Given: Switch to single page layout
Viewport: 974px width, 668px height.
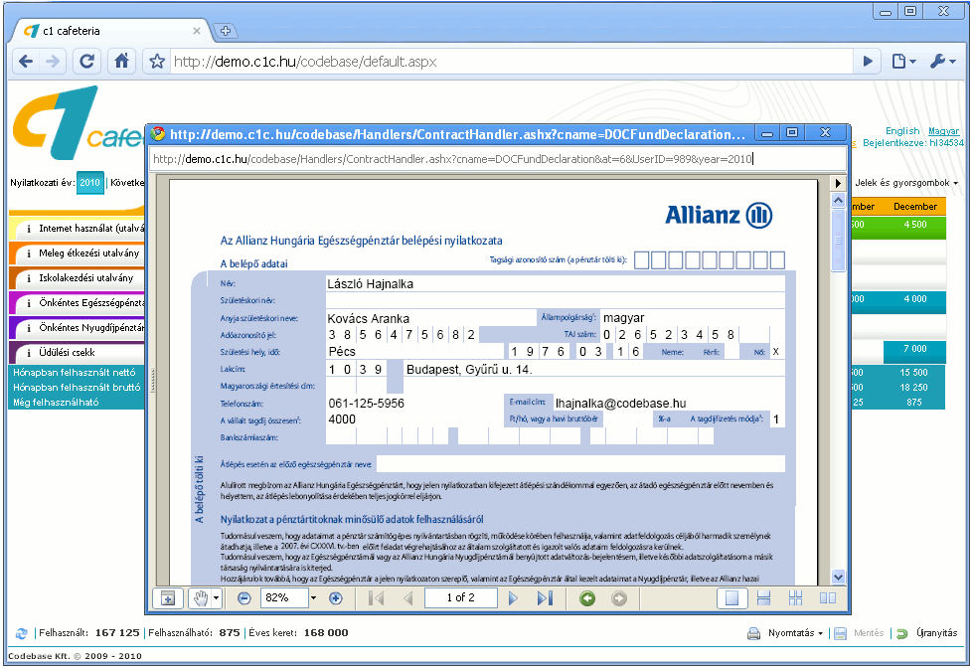Looking at the screenshot, I should 731,598.
